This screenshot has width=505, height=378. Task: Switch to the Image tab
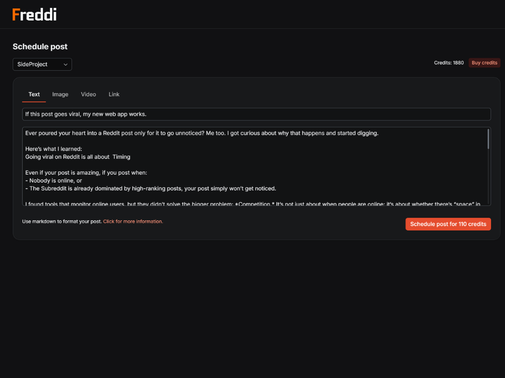[x=60, y=94]
